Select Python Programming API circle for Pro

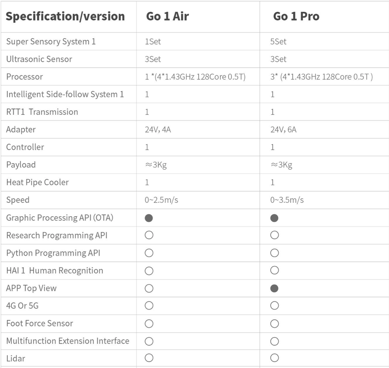274,253
